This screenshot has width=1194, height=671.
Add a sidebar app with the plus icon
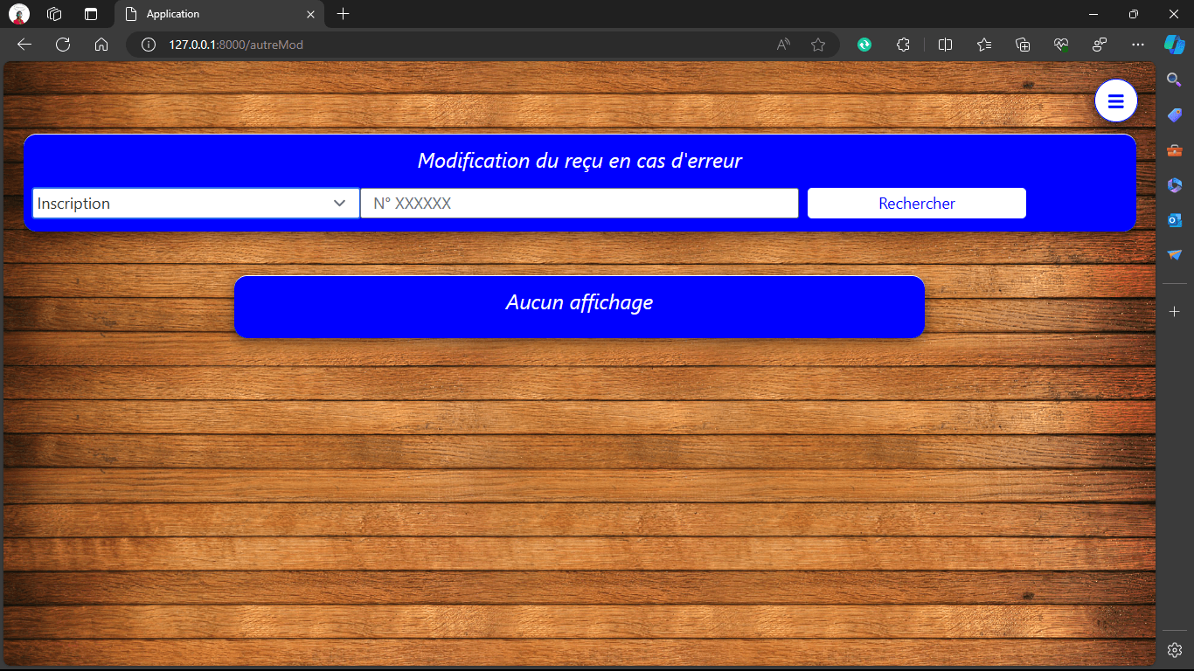pos(1175,312)
